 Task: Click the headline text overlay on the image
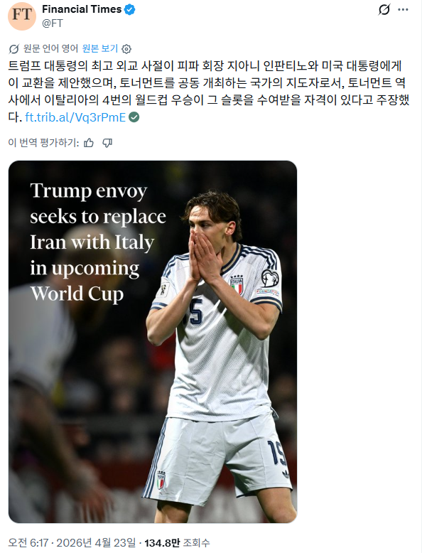pos(98,242)
